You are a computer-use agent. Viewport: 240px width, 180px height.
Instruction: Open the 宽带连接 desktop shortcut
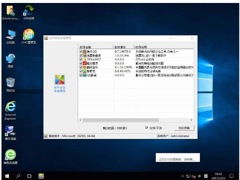[10, 131]
